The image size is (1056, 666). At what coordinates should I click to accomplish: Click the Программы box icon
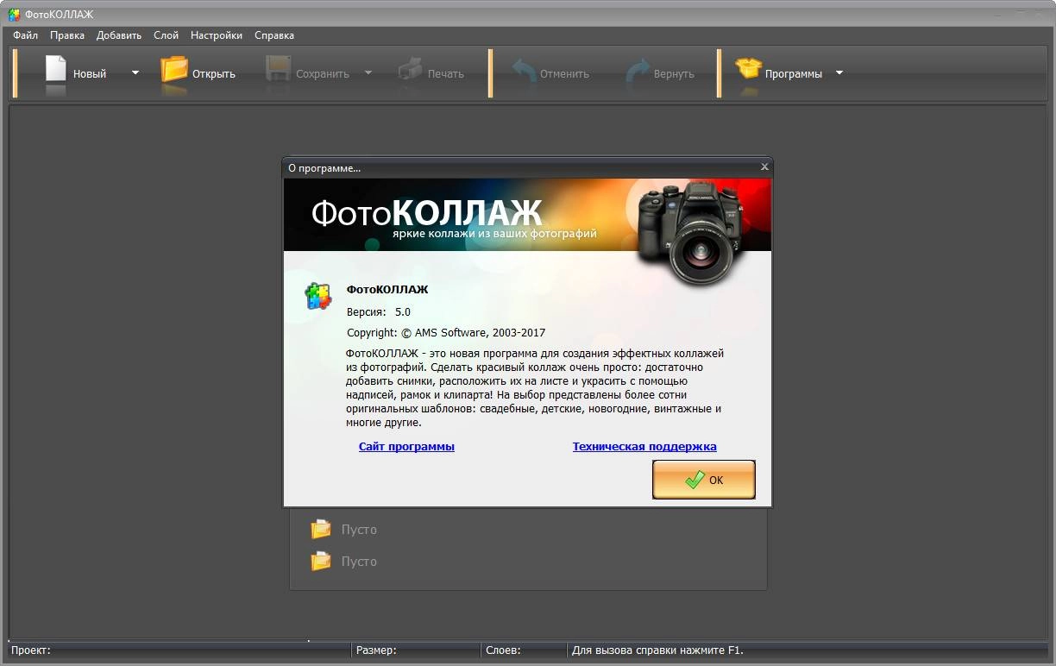coord(748,69)
